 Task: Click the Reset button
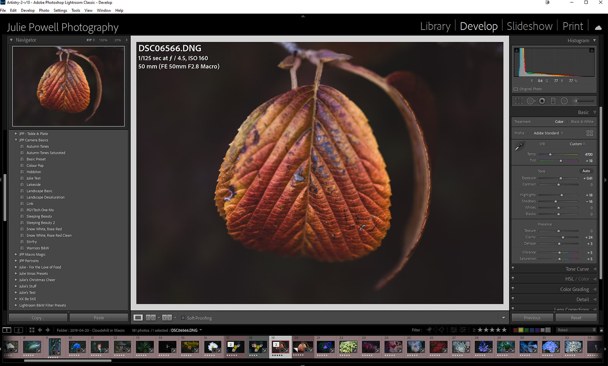pyautogui.click(x=576, y=318)
